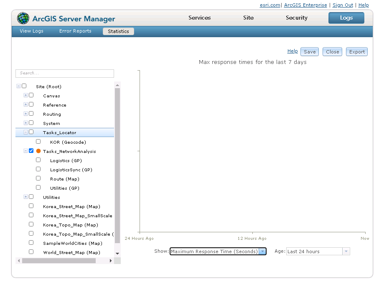
Task: Click the horizontal scroll right arrow
Action: (x=111, y=261)
